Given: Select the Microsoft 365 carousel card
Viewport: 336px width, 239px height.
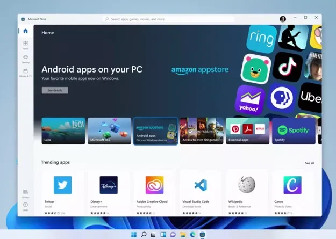Looking at the screenshot, I should pyautogui.click(x=109, y=131).
